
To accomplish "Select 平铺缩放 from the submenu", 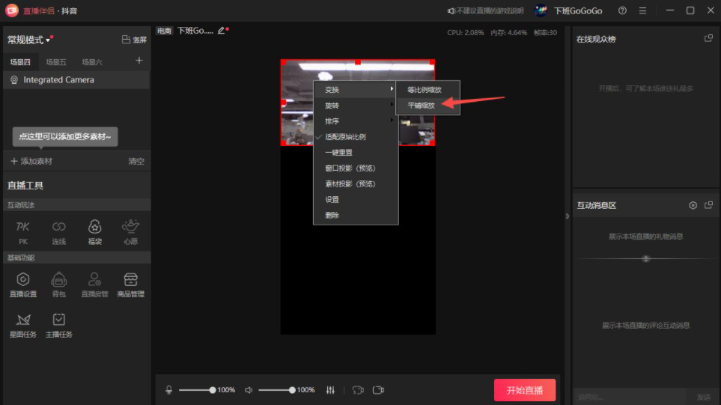I will (x=421, y=106).
